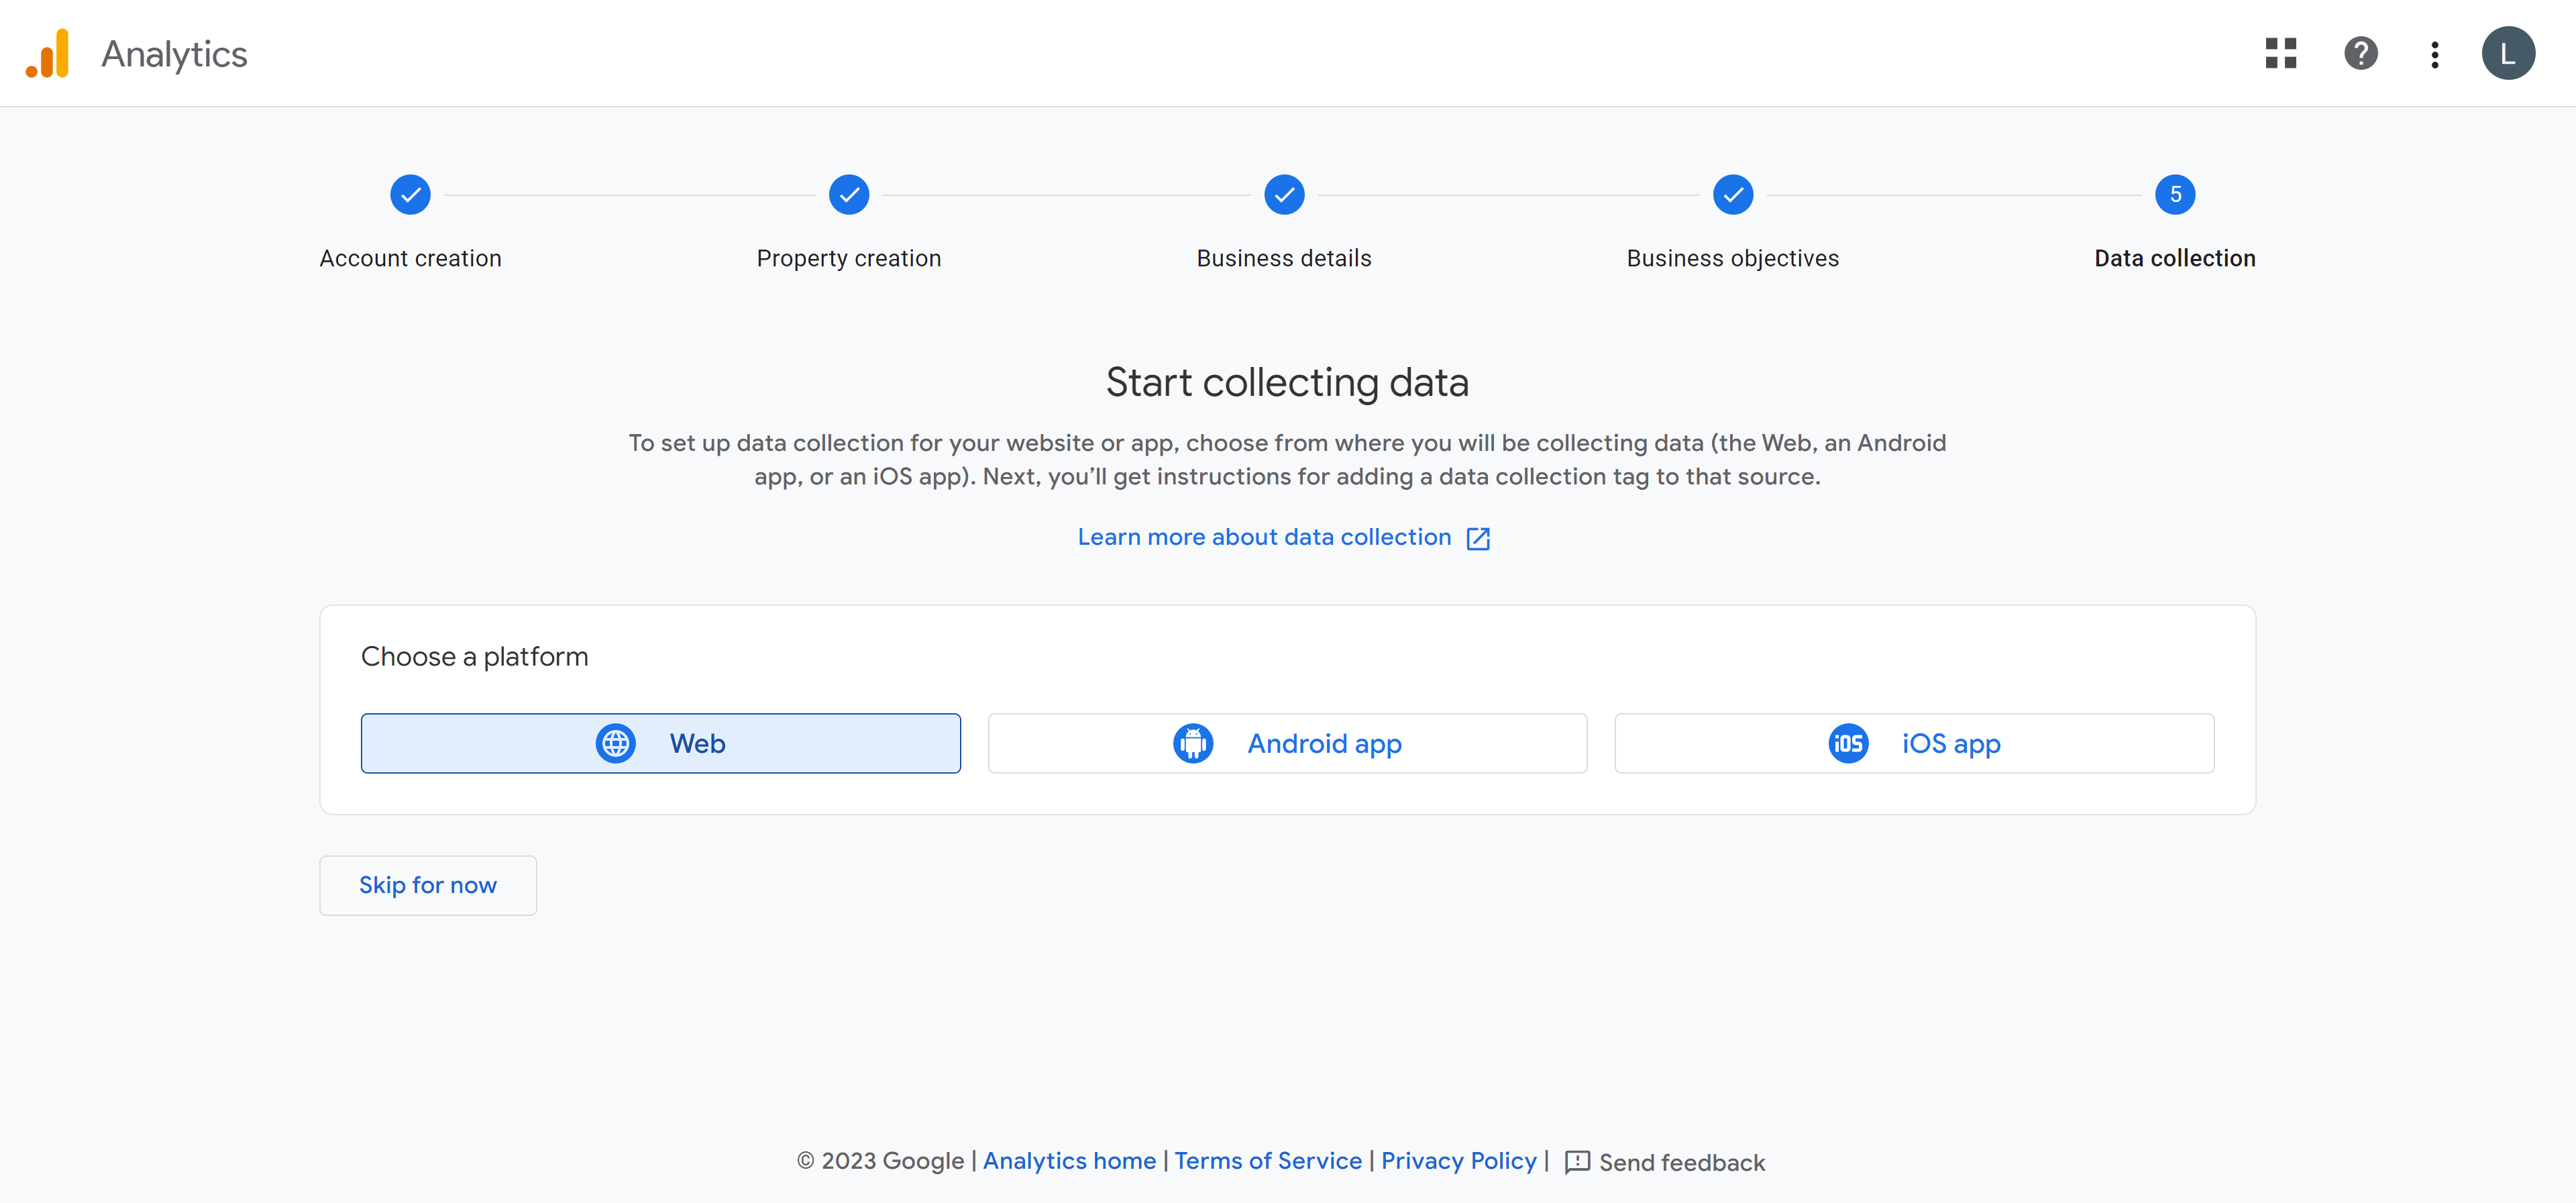Screen dimensions: 2576x1203
Task: Click the Business objectives step label
Action: pyautogui.click(x=1733, y=258)
